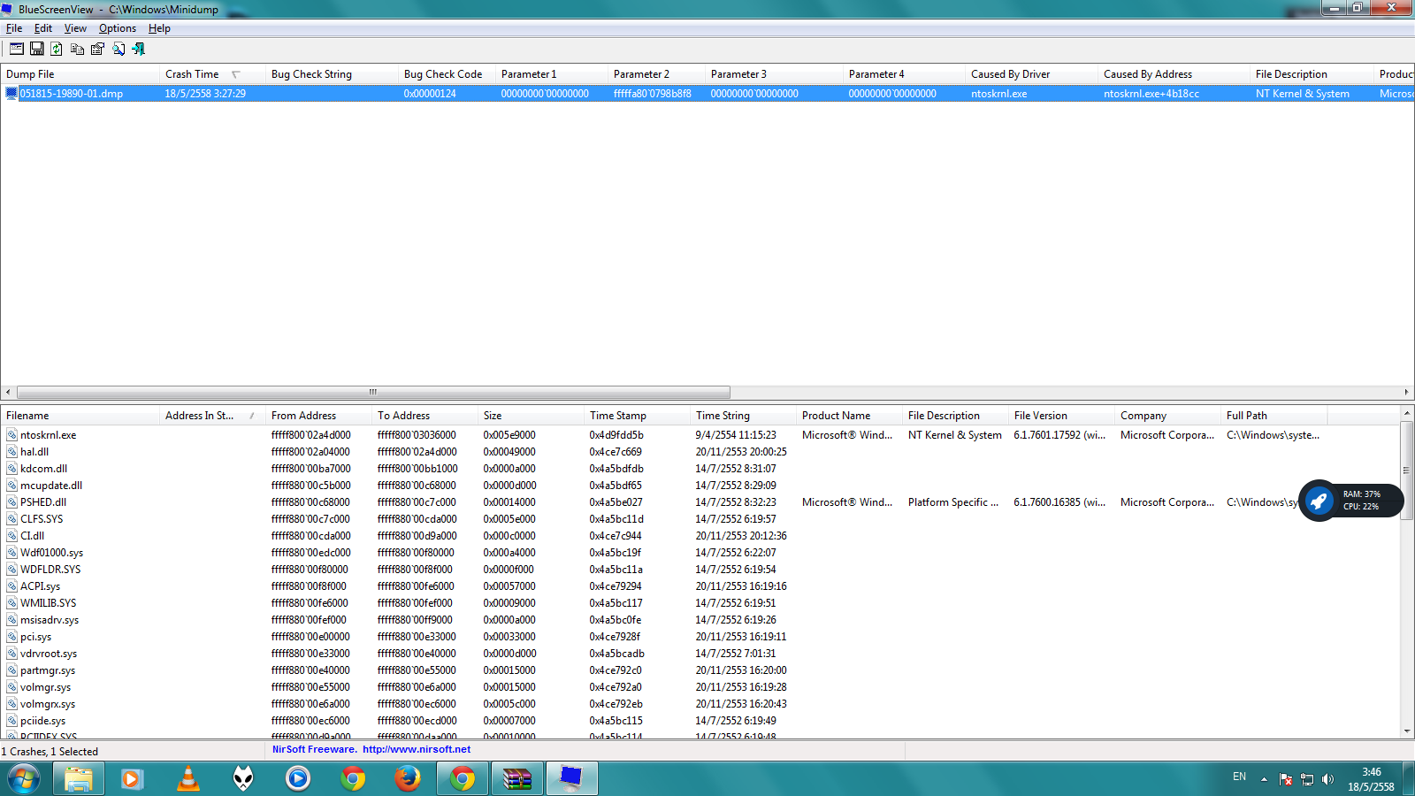Select PSHED.dll driver row
1415x796 pixels.
(43, 502)
